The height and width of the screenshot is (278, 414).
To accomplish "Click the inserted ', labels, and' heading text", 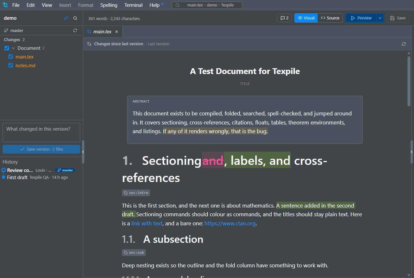I will coord(257,160).
